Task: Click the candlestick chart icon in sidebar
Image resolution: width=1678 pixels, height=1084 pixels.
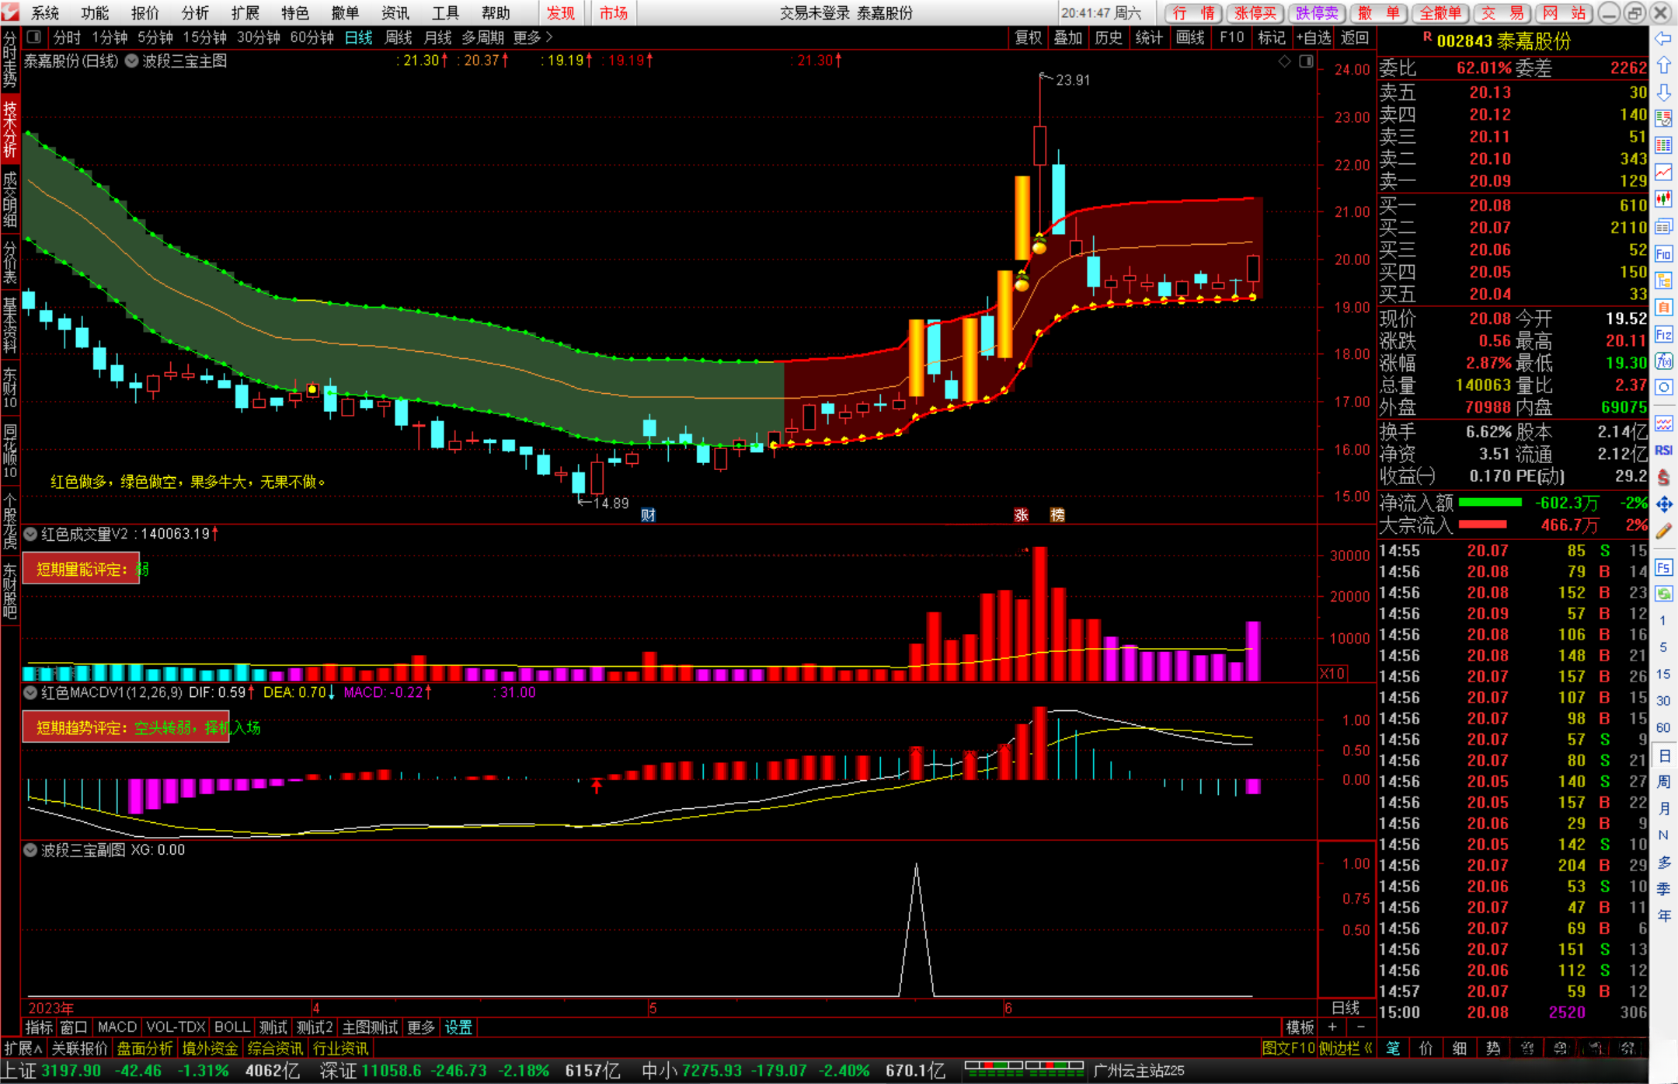Action: [x=1663, y=200]
